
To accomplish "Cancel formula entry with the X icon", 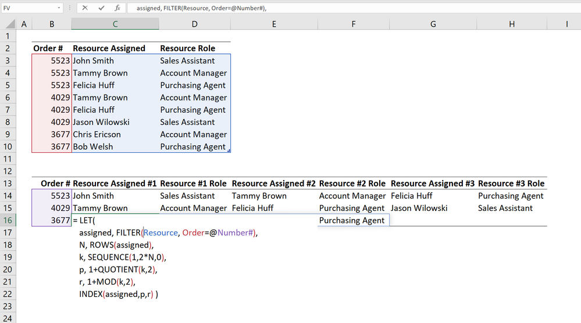I will point(85,8).
